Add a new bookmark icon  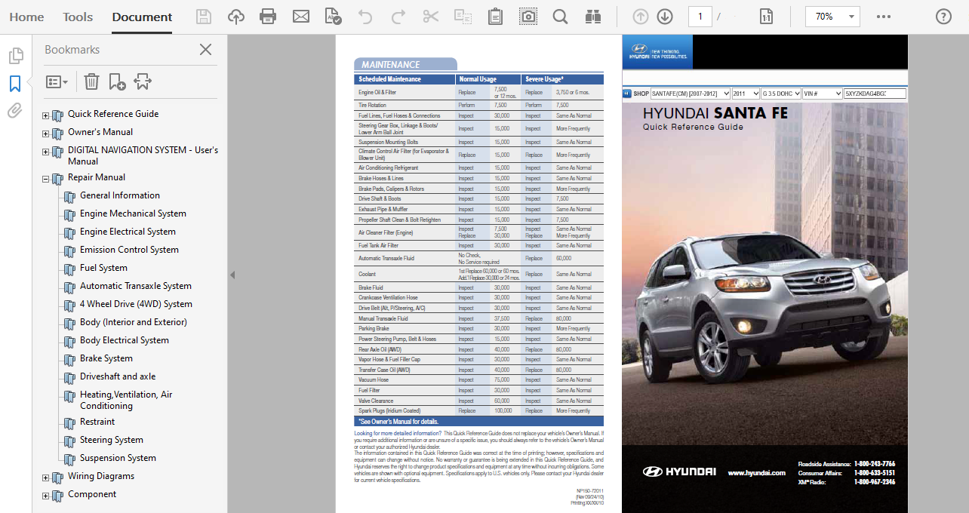(117, 81)
